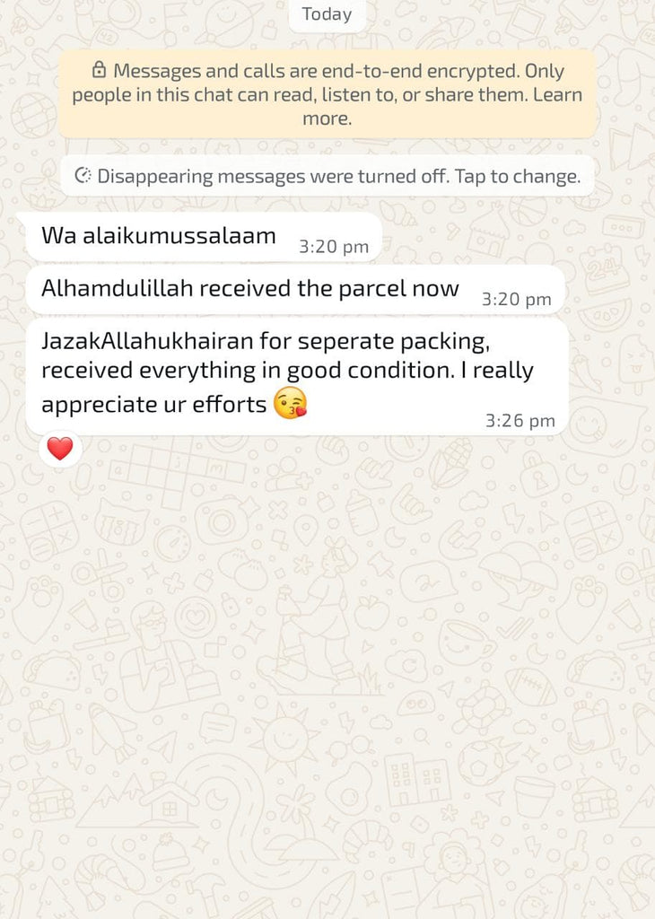
Task: Click the "Today" date chip
Action: (327, 14)
